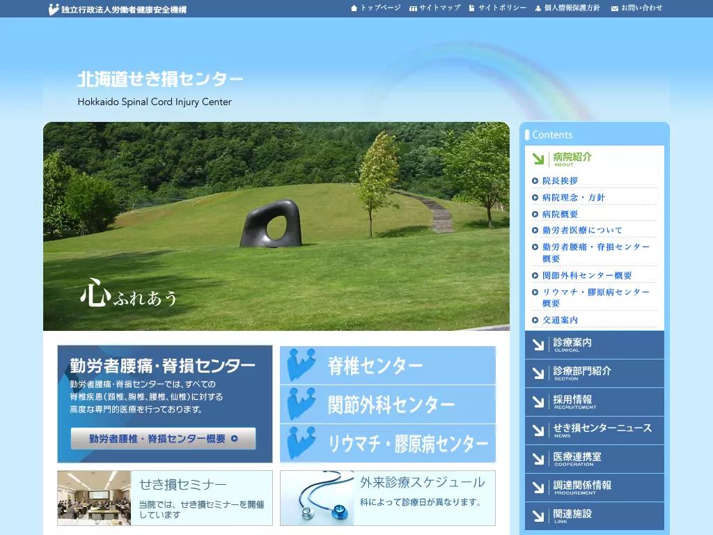Click the arrow icon on 関連施設
Image resolution: width=713 pixels, height=535 pixels.
coord(538,516)
